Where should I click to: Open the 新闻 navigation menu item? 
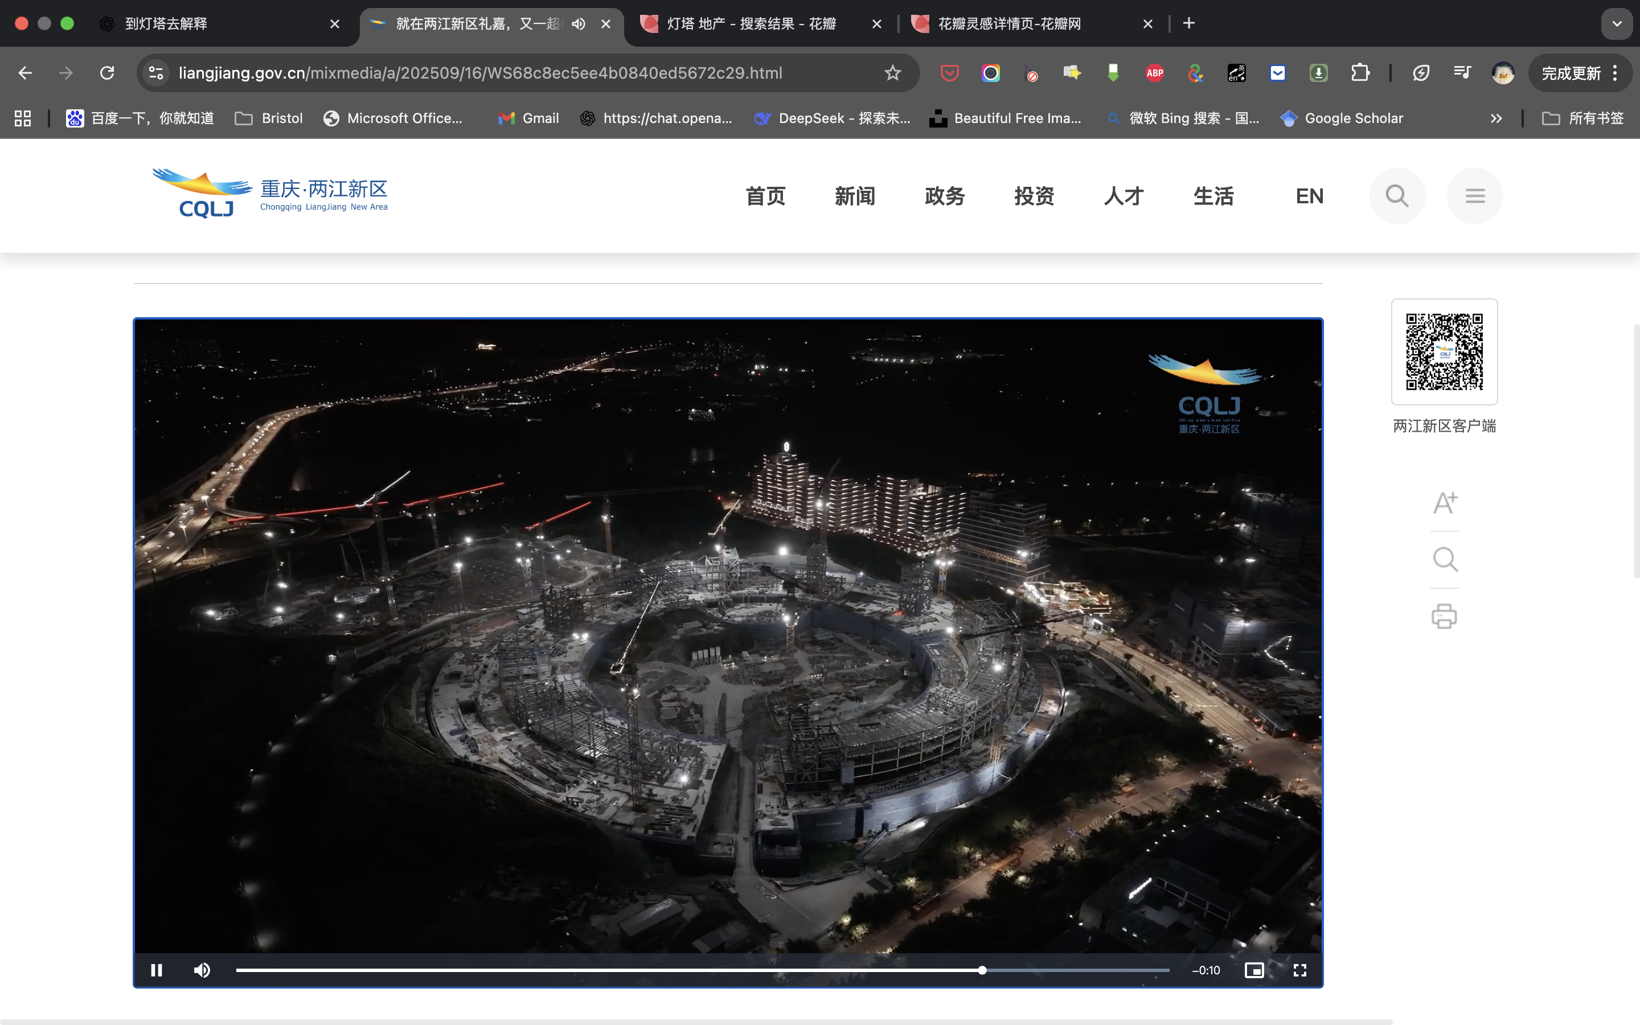[855, 196]
